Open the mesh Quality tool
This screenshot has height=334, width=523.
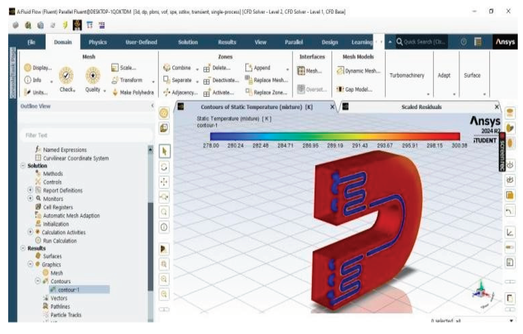click(x=93, y=76)
